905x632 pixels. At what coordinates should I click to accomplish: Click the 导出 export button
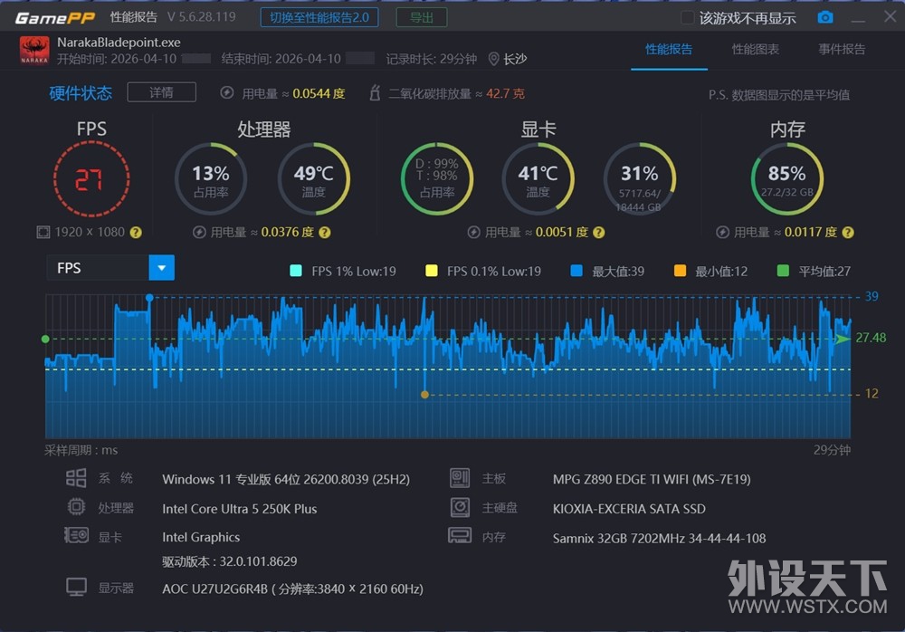(422, 17)
